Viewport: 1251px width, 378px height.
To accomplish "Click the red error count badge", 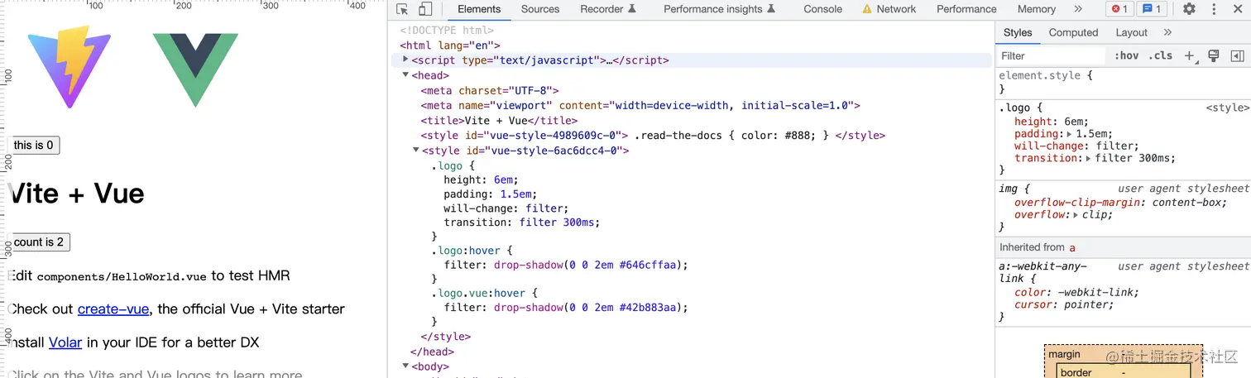I will pos(1119,9).
